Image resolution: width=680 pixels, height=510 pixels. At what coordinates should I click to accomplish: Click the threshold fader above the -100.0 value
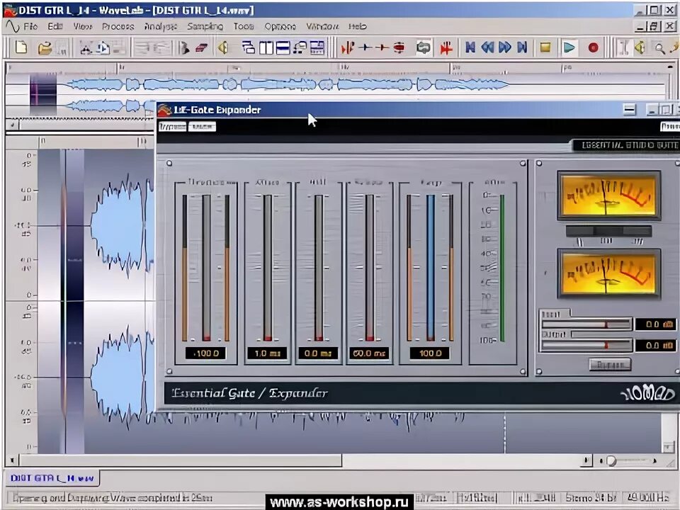[206, 268]
